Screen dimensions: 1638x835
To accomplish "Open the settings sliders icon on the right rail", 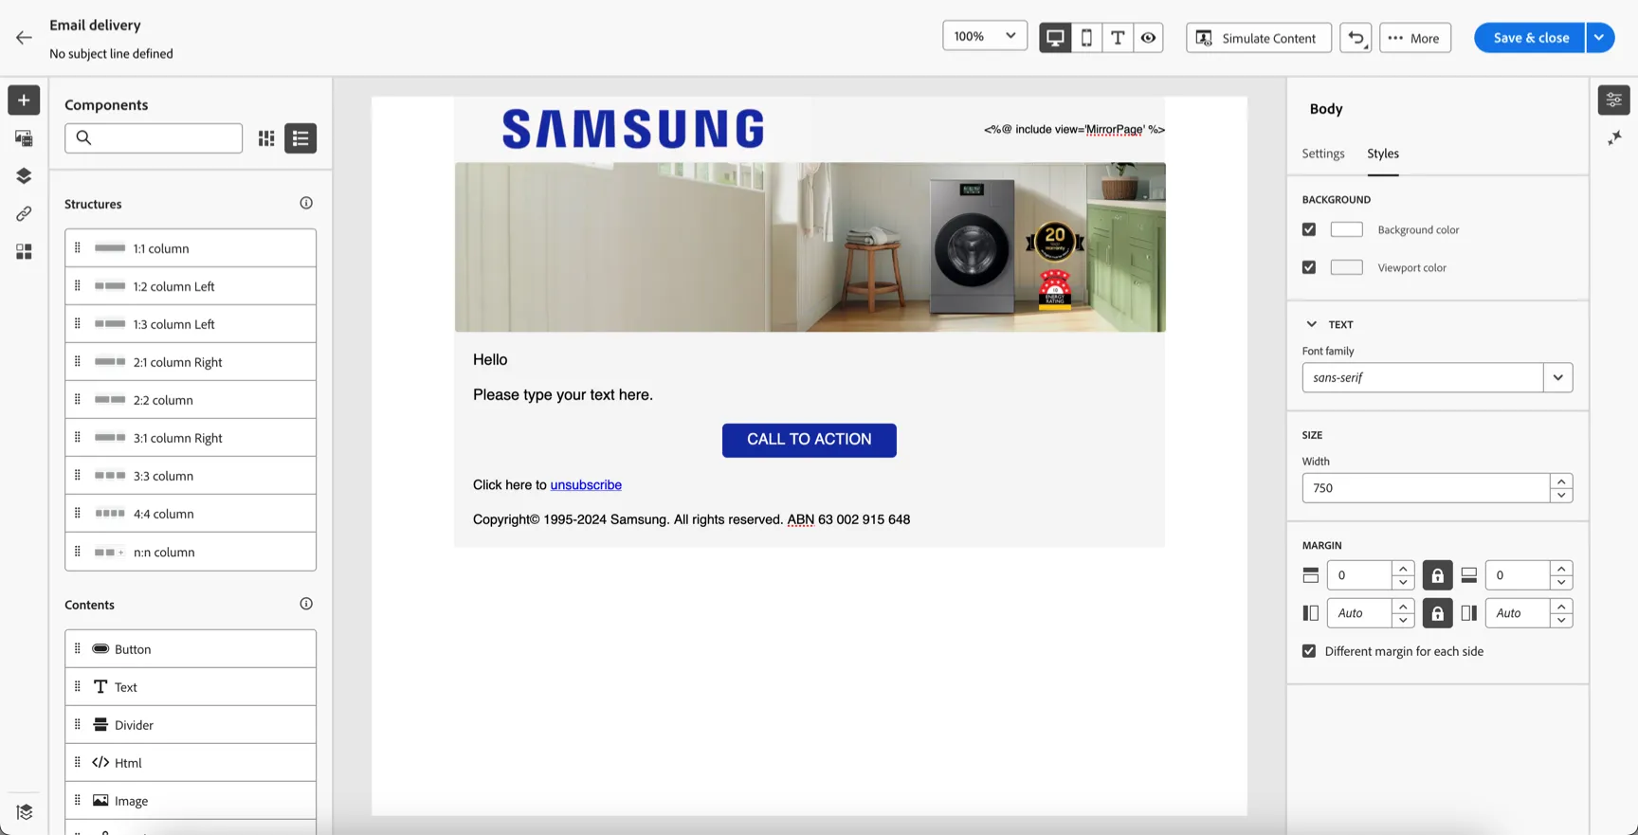I will 1613,100.
